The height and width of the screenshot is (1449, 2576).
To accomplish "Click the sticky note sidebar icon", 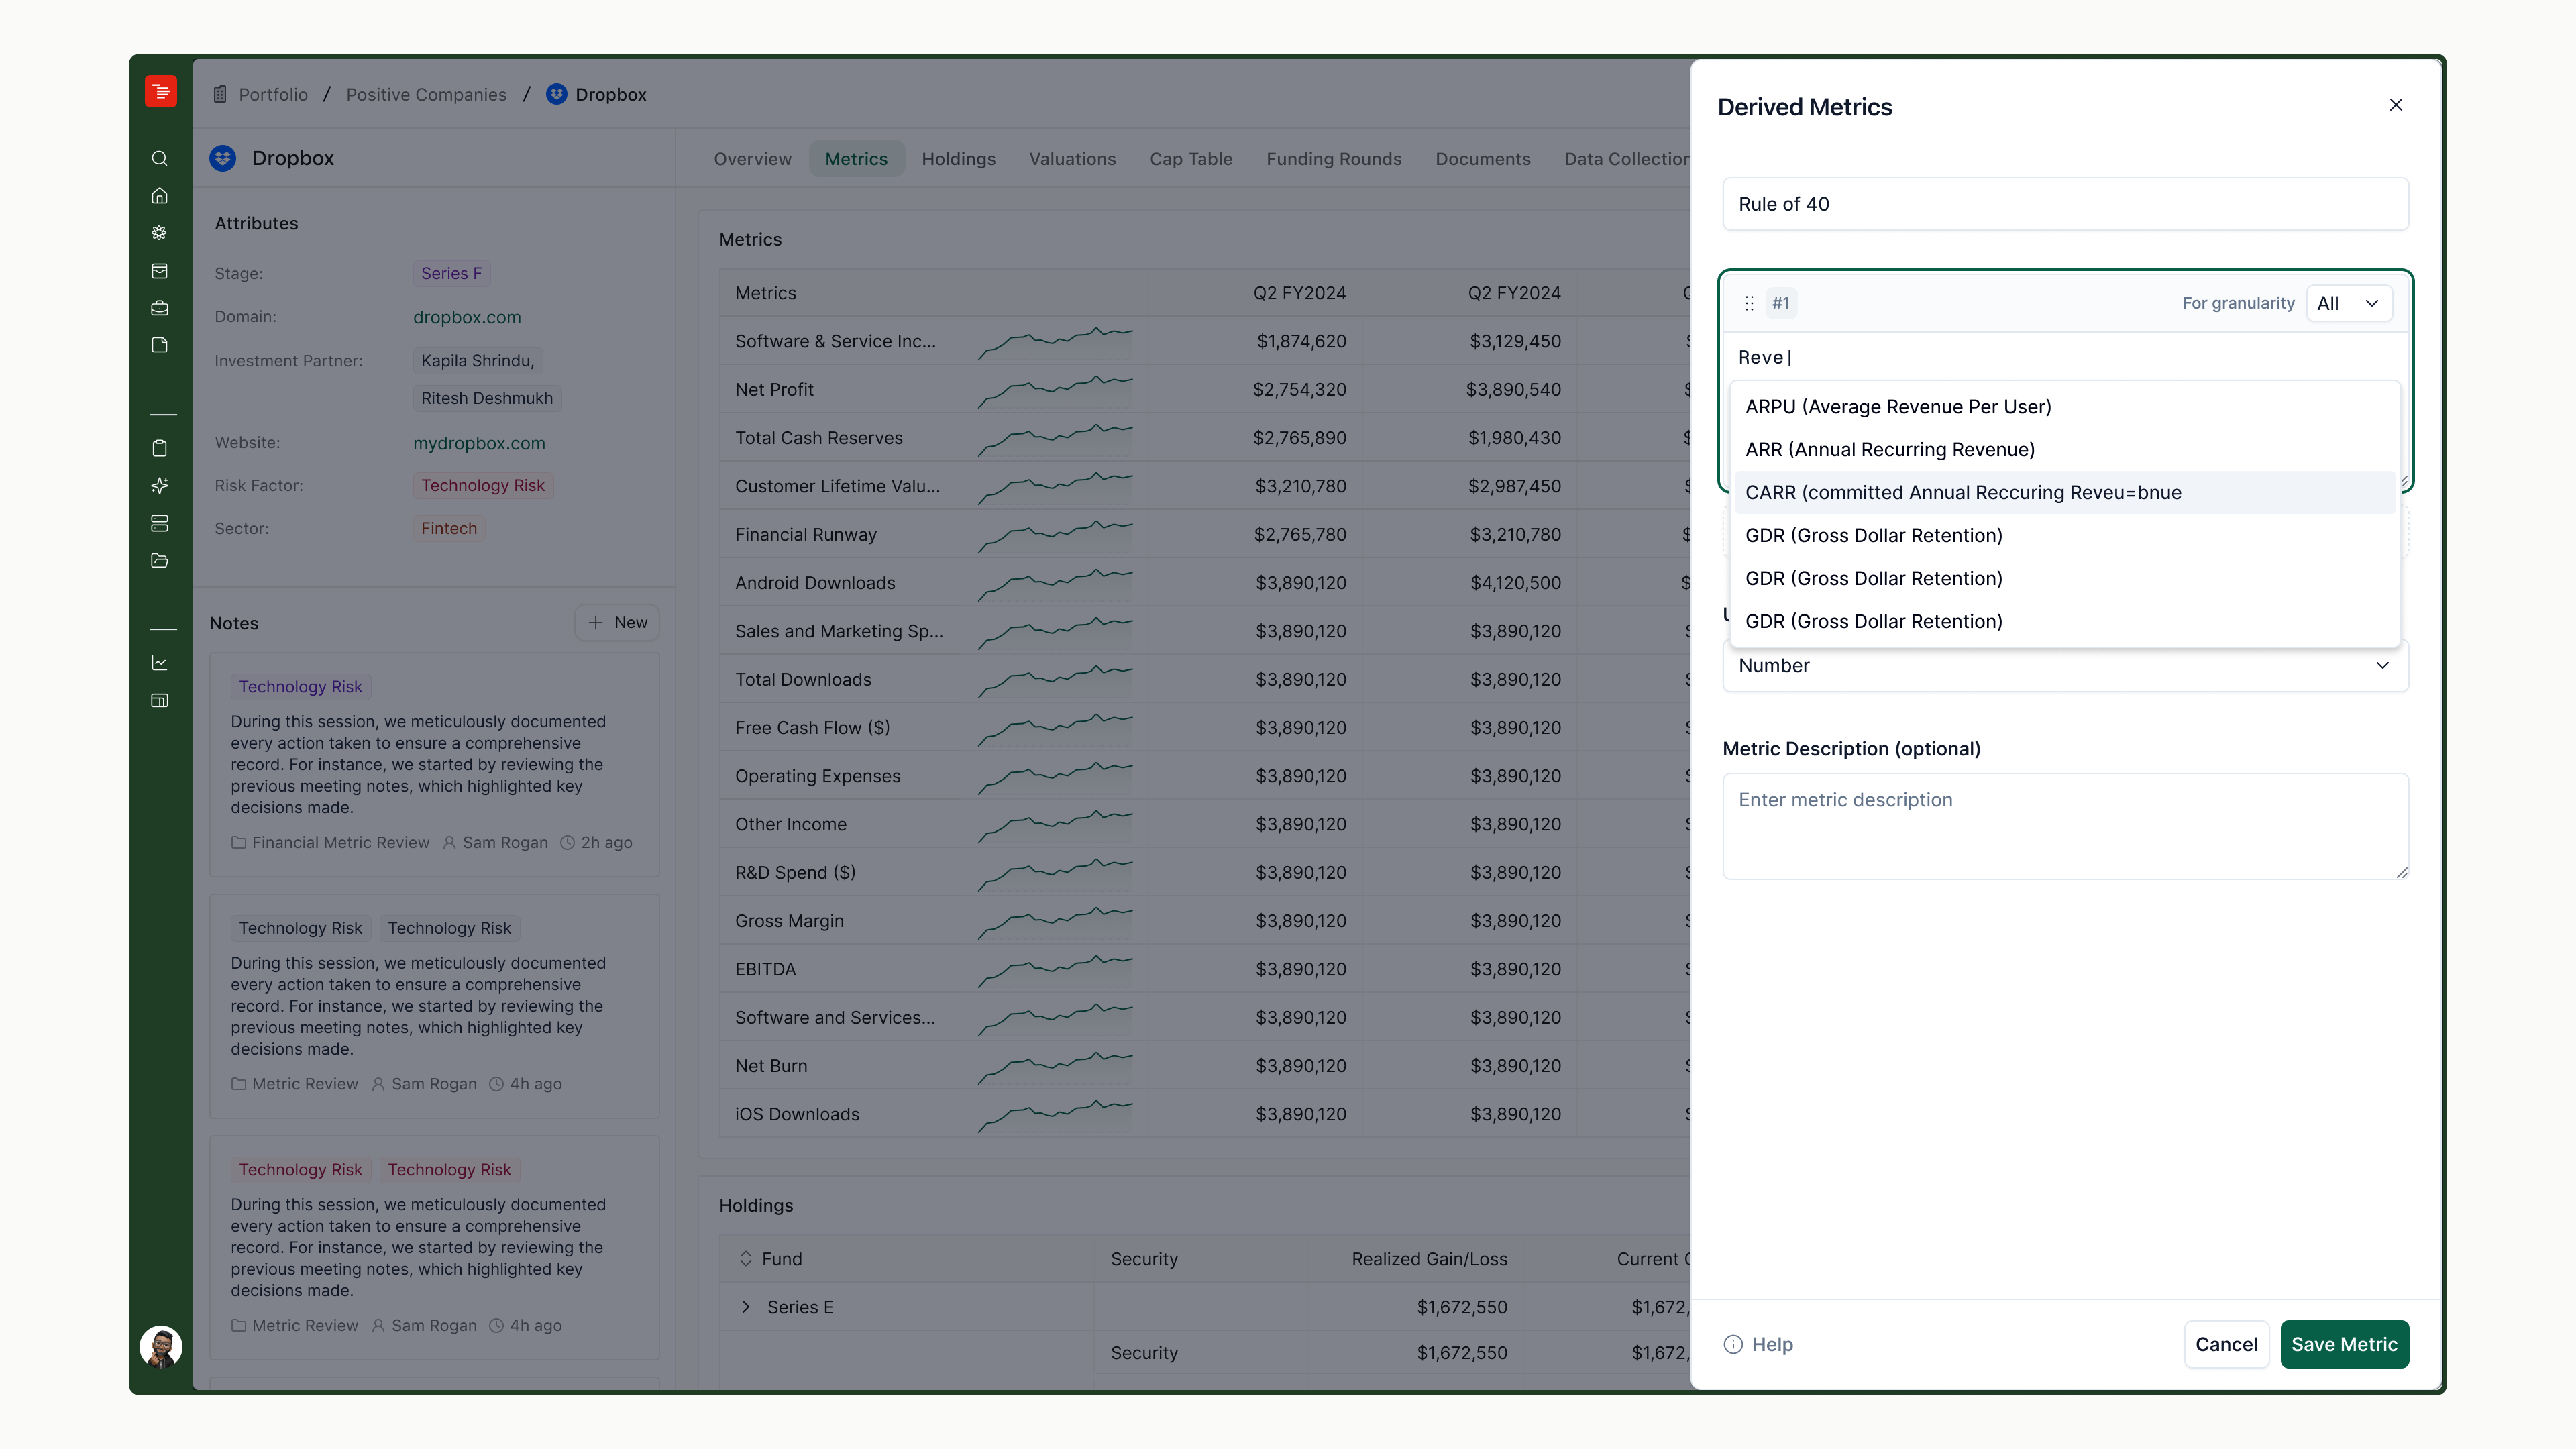I will coord(160,345).
